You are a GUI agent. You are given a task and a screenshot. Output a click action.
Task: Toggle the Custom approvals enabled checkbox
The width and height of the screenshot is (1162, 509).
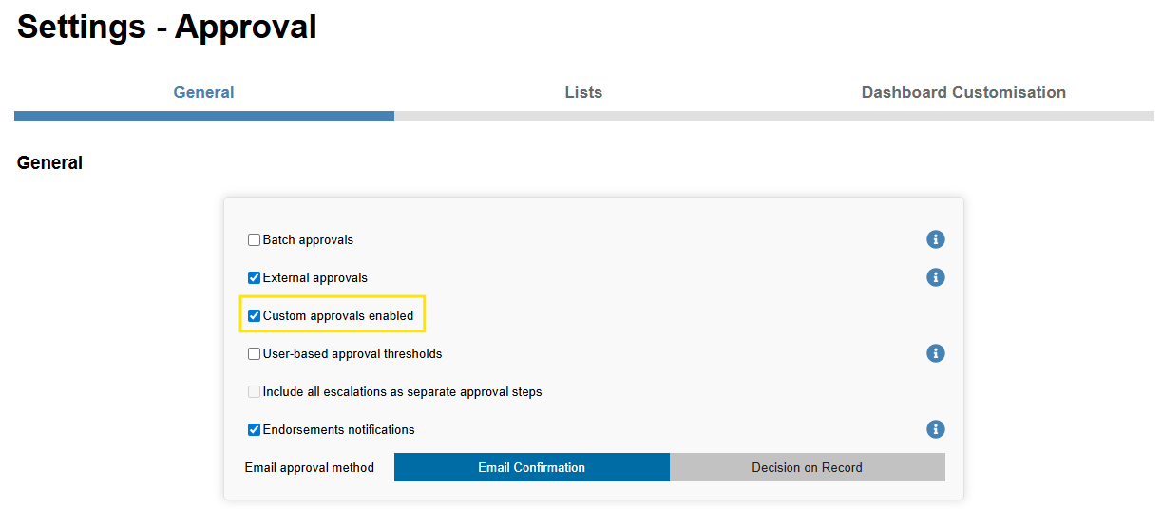tap(254, 316)
